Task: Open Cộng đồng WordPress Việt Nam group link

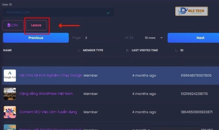Action: [46, 94]
